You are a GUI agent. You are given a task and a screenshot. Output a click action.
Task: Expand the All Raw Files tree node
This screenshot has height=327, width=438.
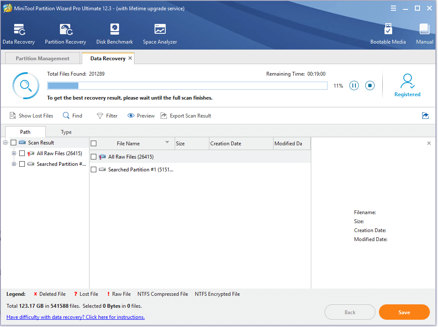coord(14,153)
